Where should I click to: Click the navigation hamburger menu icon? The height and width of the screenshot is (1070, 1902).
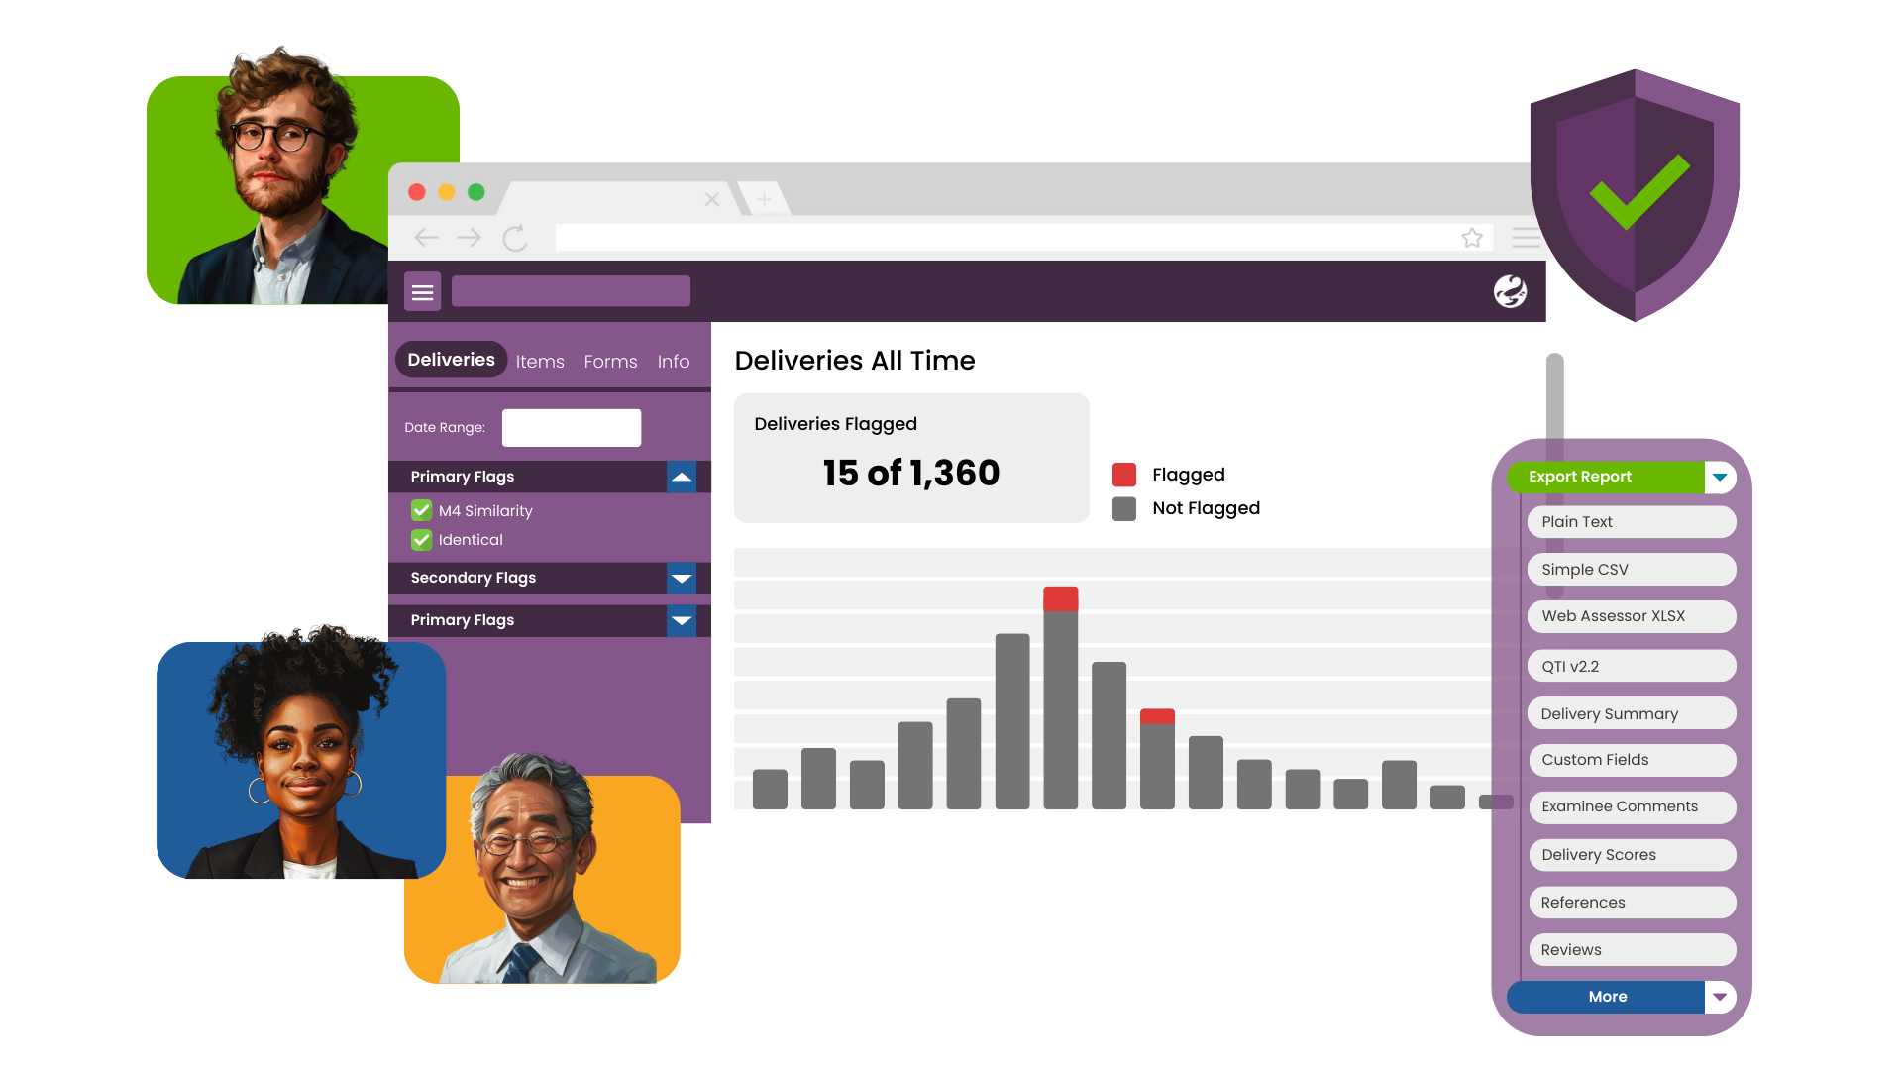tap(422, 290)
